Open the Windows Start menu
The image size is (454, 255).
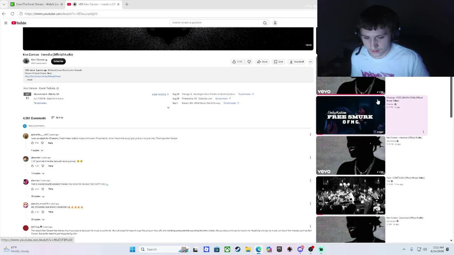pos(132,249)
